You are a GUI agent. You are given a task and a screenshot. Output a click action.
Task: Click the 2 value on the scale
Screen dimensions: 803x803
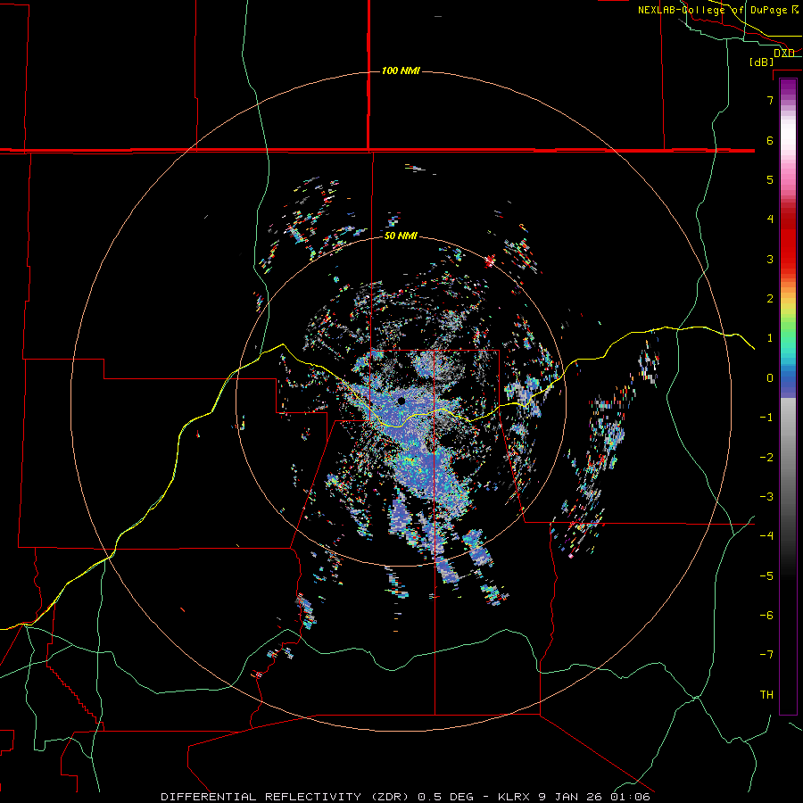[x=770, y=299]
